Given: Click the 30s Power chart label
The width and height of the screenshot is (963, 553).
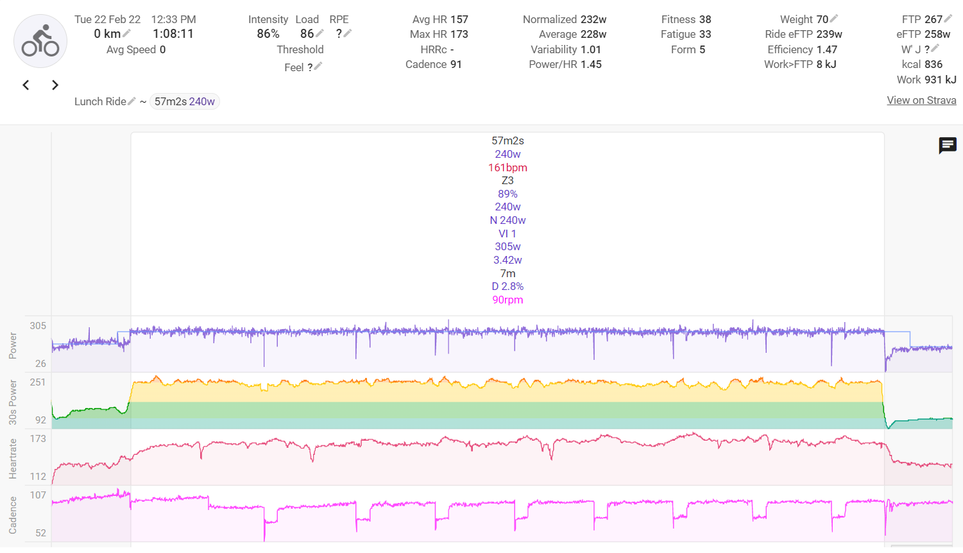Looking at the screenshot, I should [13, 402].
